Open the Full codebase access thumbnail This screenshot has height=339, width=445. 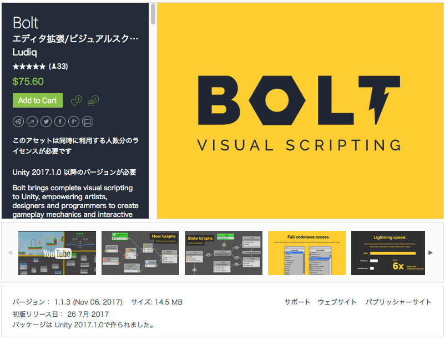coord(307,253)
